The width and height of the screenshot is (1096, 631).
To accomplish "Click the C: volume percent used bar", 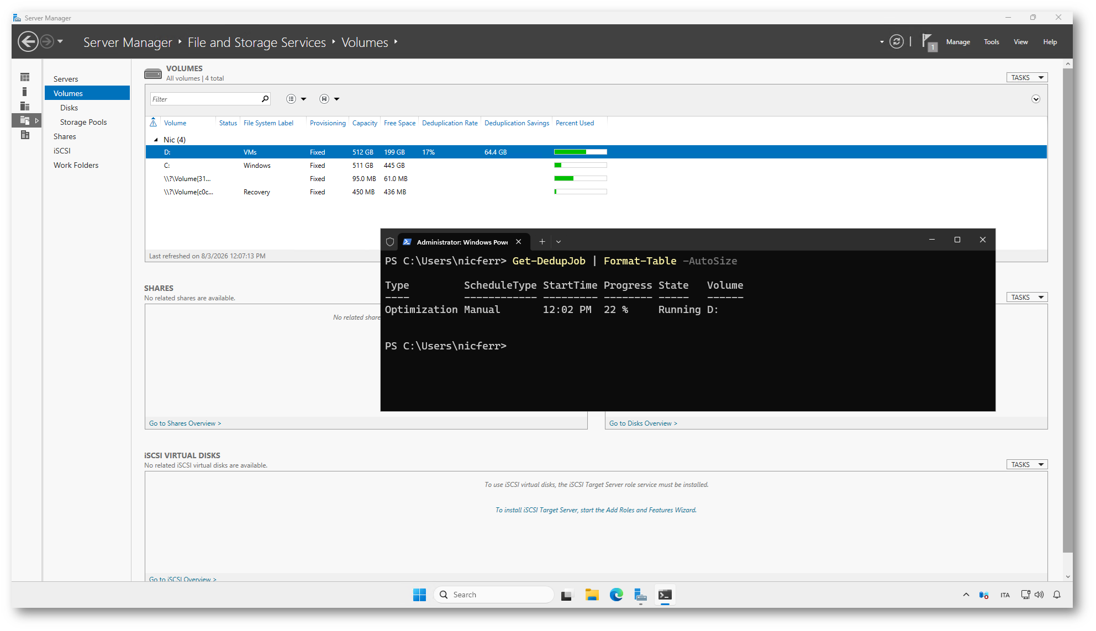I will [581, 165].
